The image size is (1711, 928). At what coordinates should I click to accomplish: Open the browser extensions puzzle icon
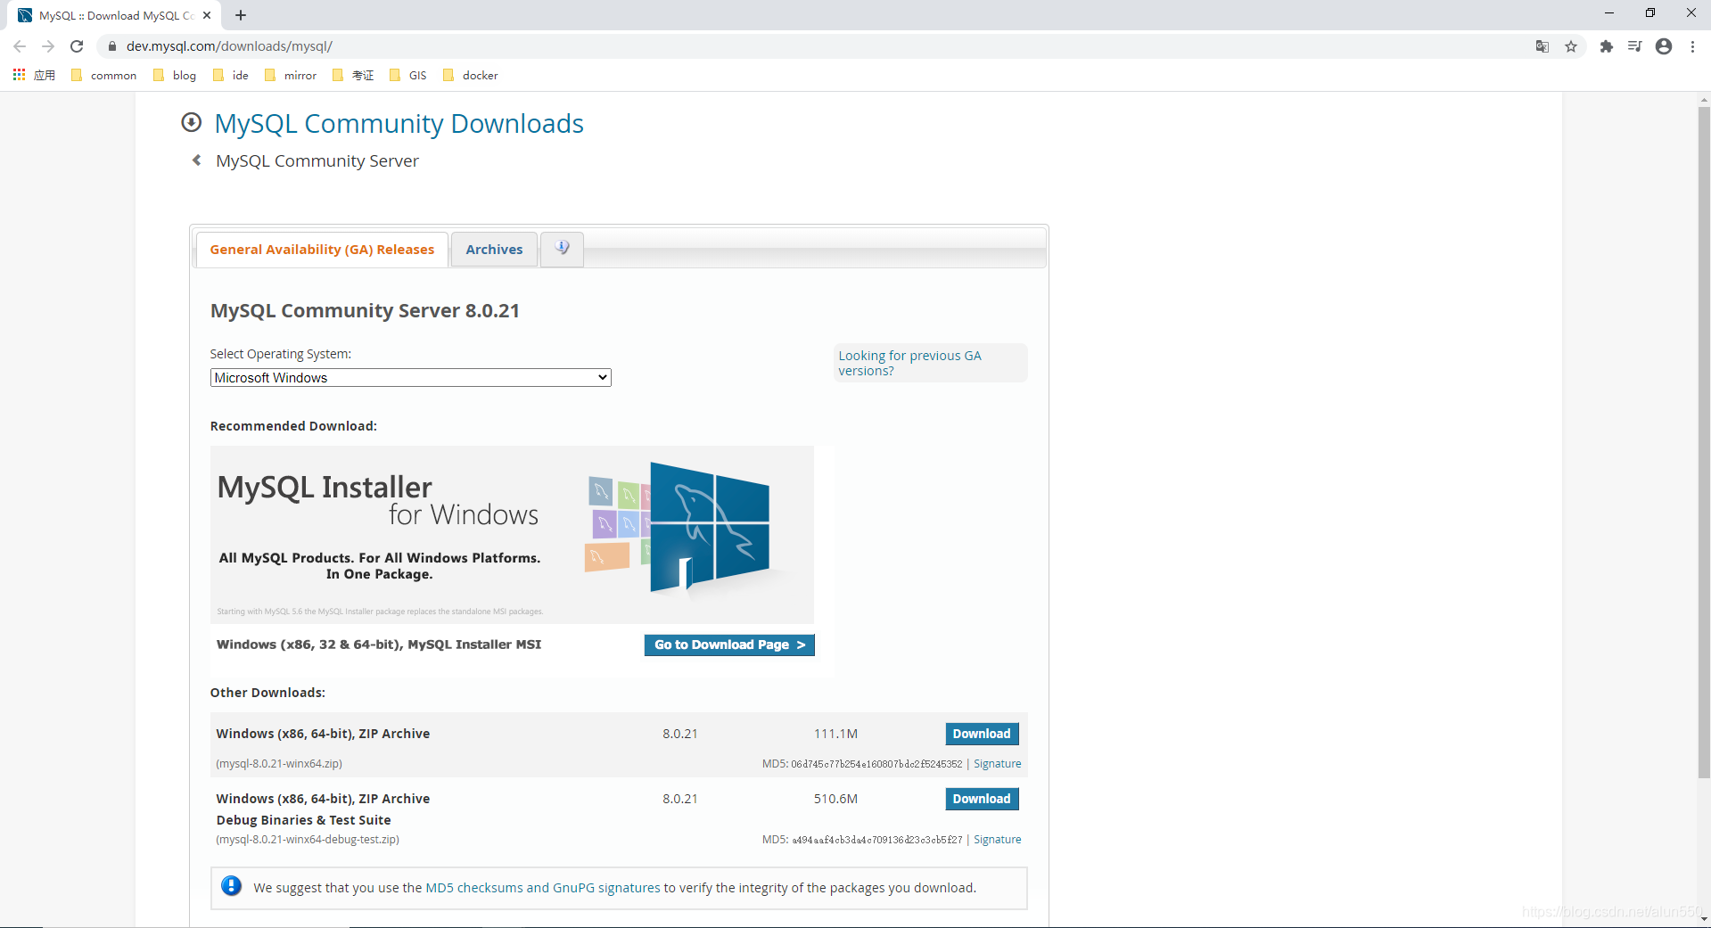click(x=1607, y=46)
